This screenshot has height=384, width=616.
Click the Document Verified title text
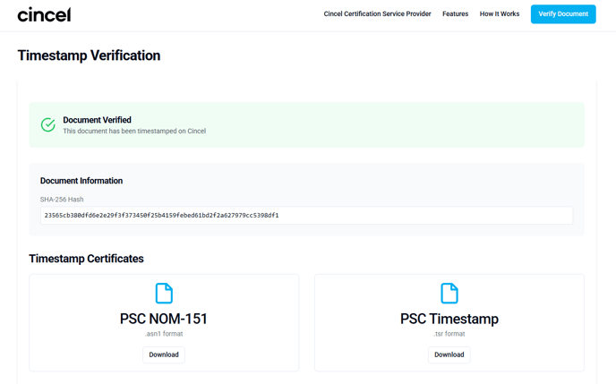pos(97,120)
